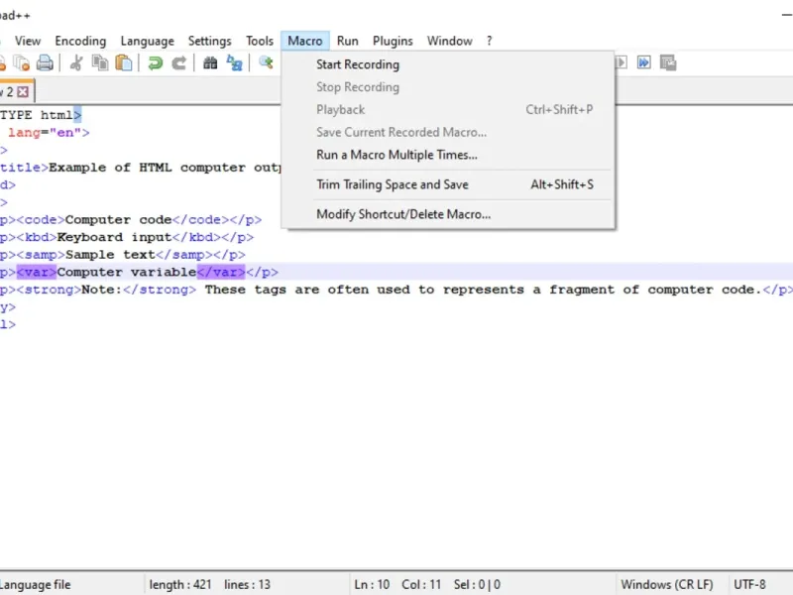Screen dimensions: 793x595
Task: Click the 'Sample text' line in editor
Action: pos(110,255)
